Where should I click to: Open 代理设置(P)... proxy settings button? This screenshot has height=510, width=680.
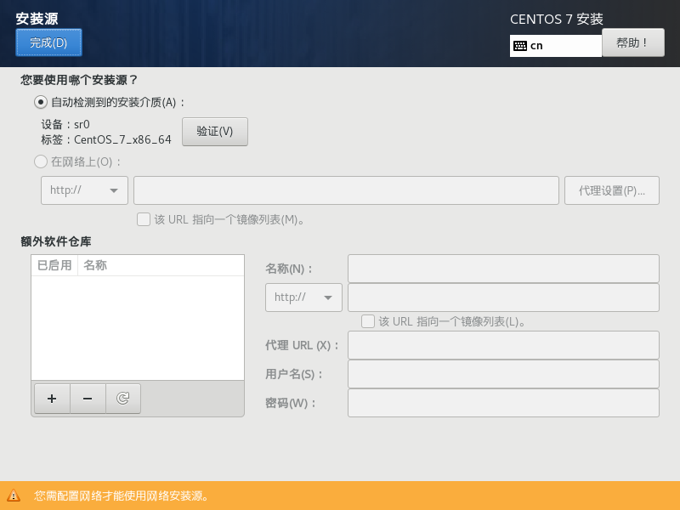tap(611, 190)
